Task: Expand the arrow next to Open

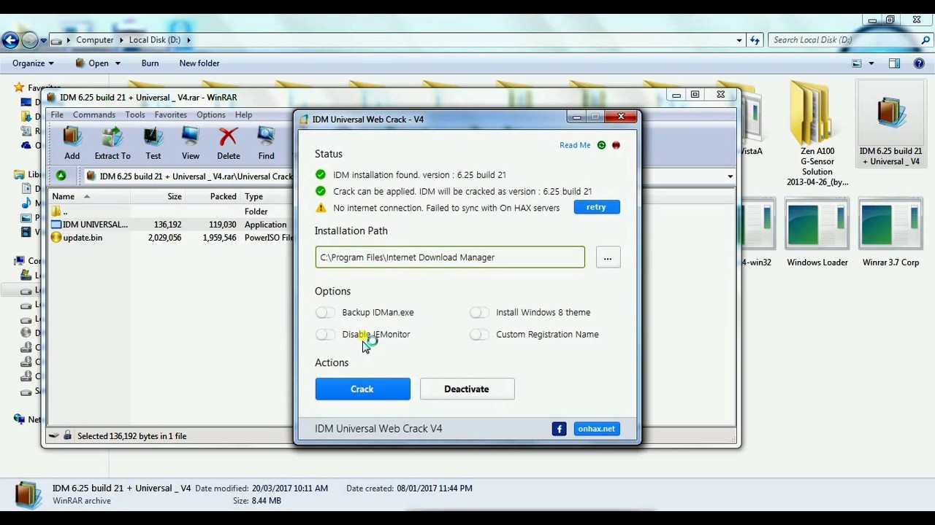Action: tap(118, 63)
